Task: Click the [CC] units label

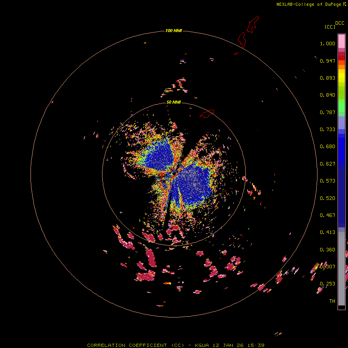Action: point(329,27)
